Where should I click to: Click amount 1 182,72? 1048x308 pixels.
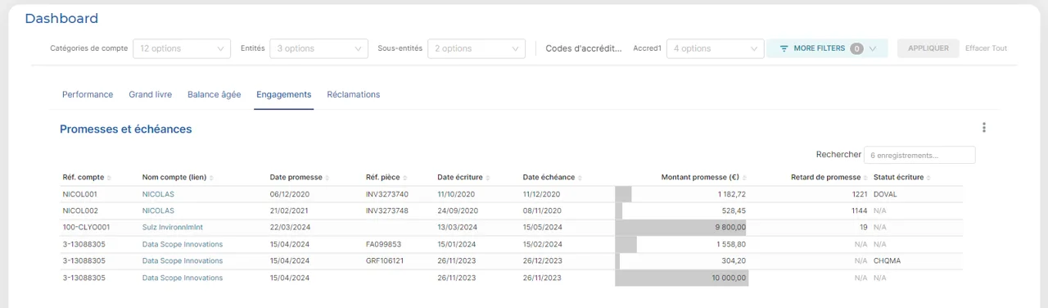click(x=731, y=194)
